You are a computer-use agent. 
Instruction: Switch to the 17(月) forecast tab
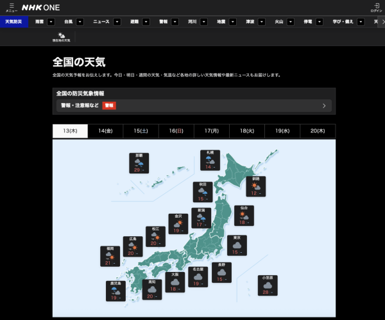[212, 131]
